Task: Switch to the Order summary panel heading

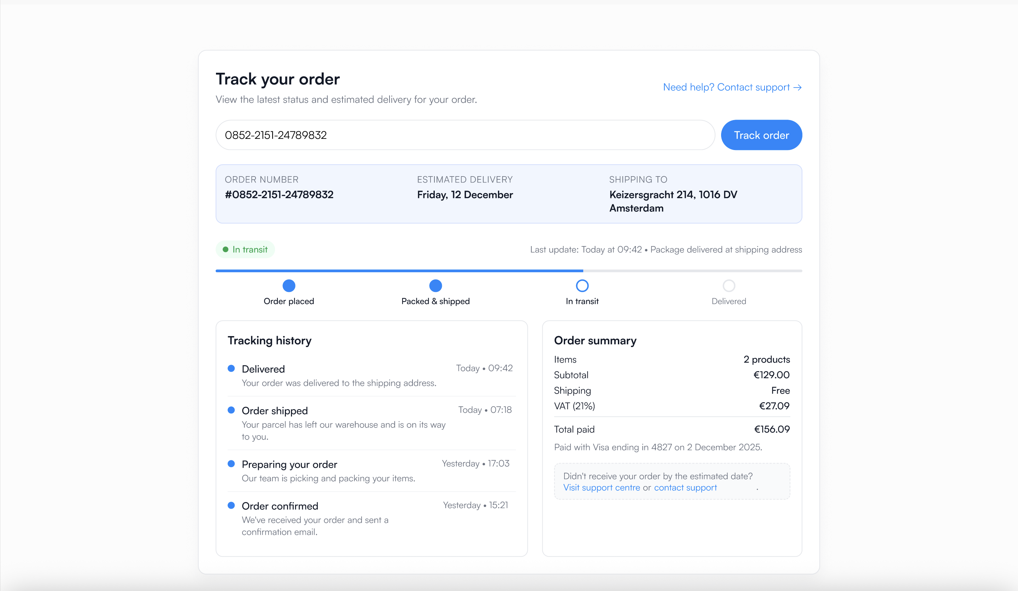Action: pos(595,340)
